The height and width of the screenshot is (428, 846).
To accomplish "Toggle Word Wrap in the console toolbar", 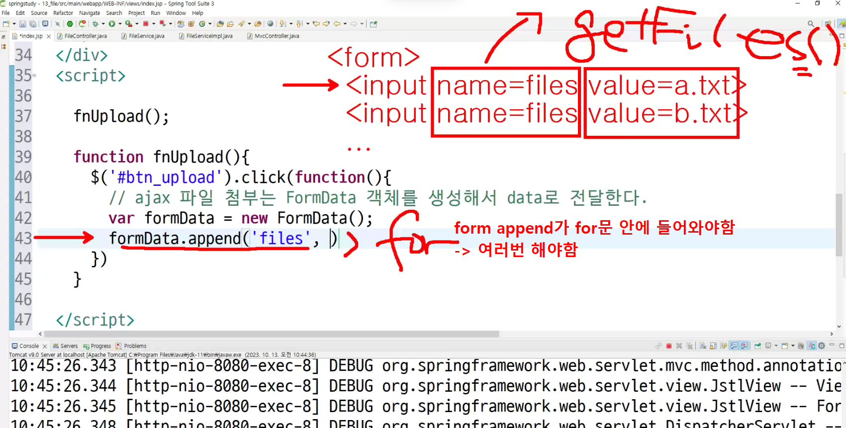I will point(724,346).
